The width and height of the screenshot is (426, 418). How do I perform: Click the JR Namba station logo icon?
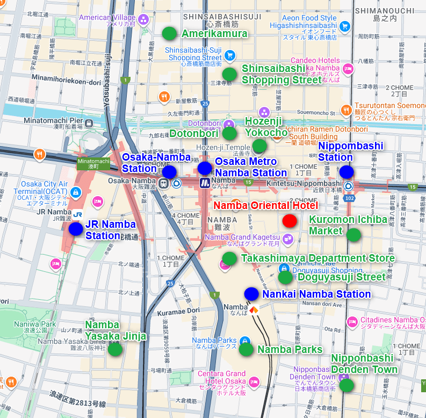(77, 215)
